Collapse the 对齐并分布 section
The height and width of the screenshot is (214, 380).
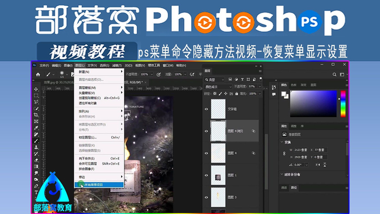click(x=282, y=174)
